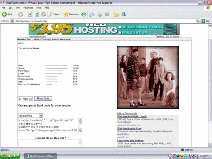The width and height of the screenshot is (212, 159).
Task: Click the Comments on this test text box
Action: pos(50,143)
